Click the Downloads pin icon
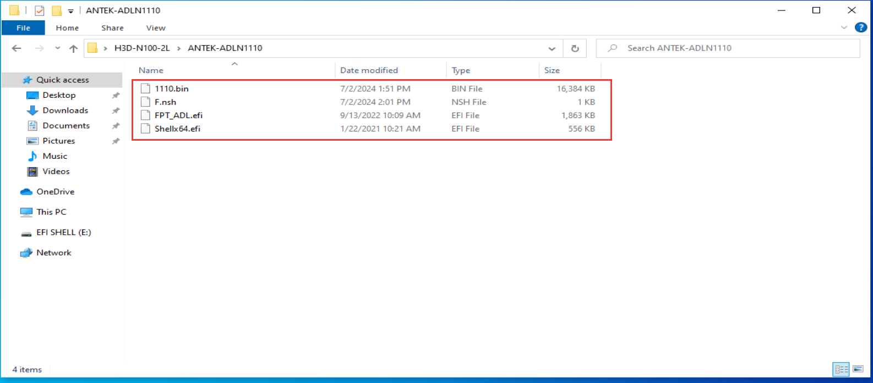This screenshot has height=383, width=873. click(x=116, y=111)
